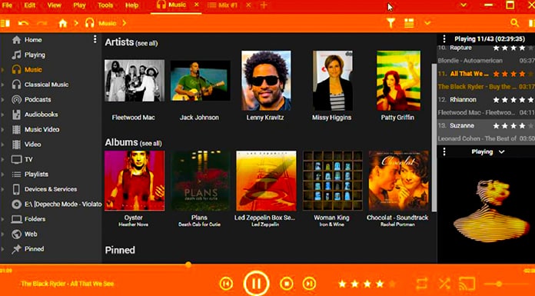
Task: Open the Help menu
Action: click(131, 5)
